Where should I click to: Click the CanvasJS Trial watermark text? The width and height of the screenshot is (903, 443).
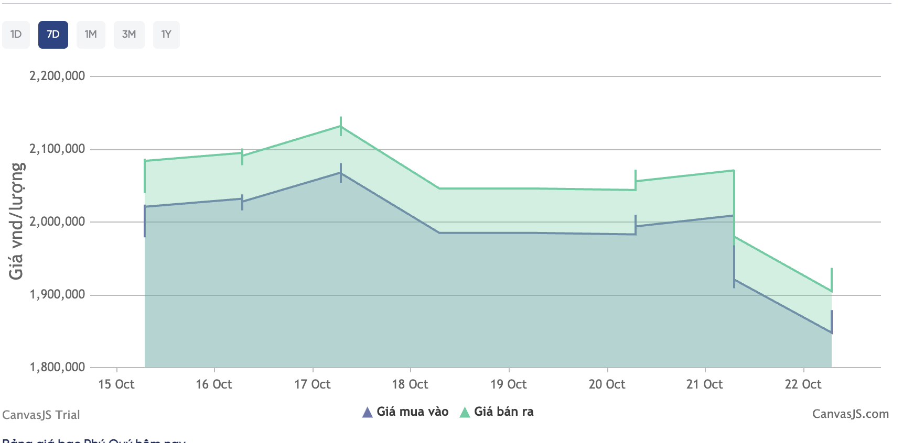[x=41, y=415]
